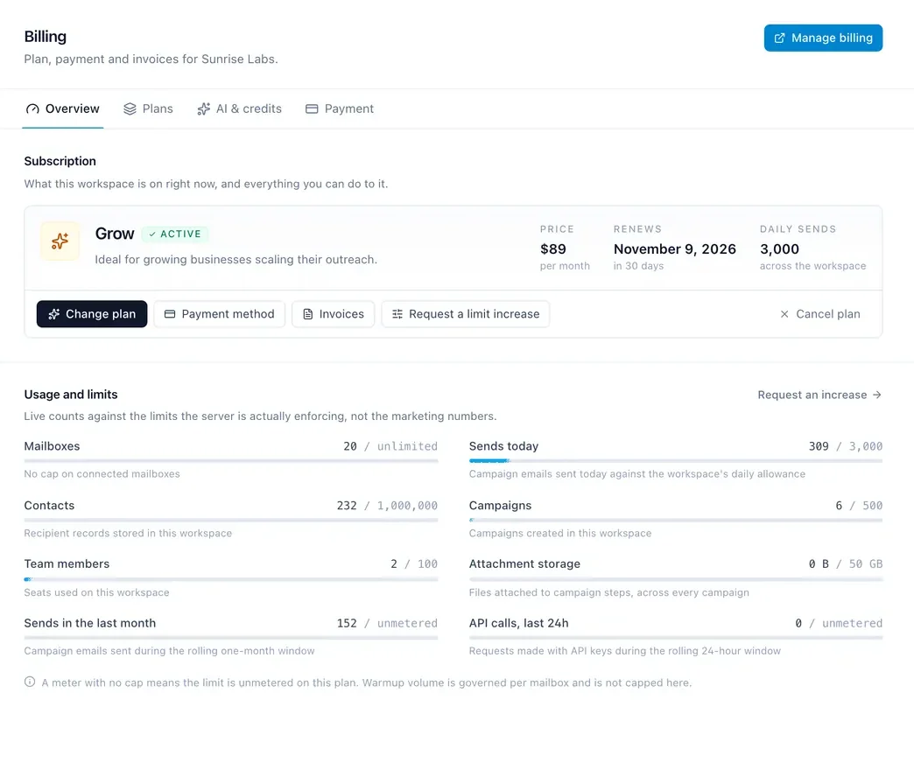Go to the Payment tab
Viewport: 914px width, 770px height.
[x=340, y=108]
